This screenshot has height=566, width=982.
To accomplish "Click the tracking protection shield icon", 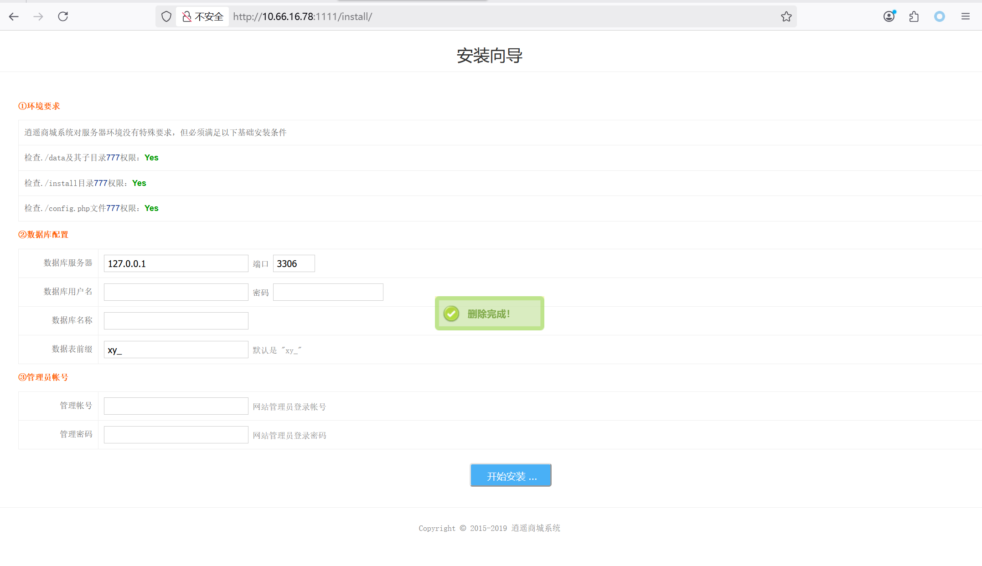I will point(166,17).
